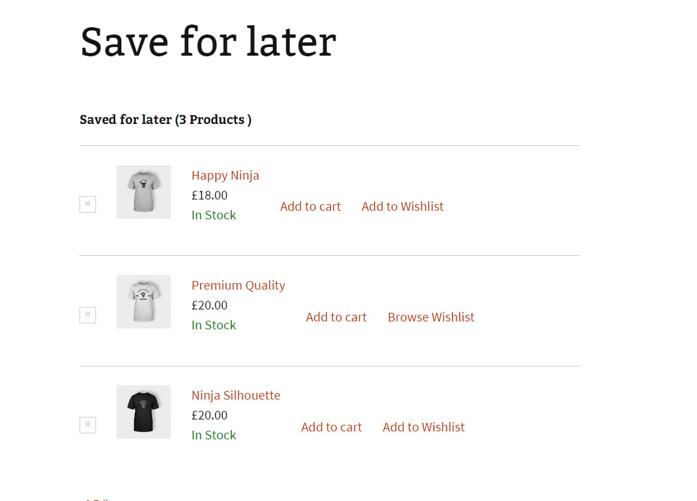The height and width of the screenshot is (501, 697).
Task: Add Ninja Silhouette to cart
Action: 331,427
